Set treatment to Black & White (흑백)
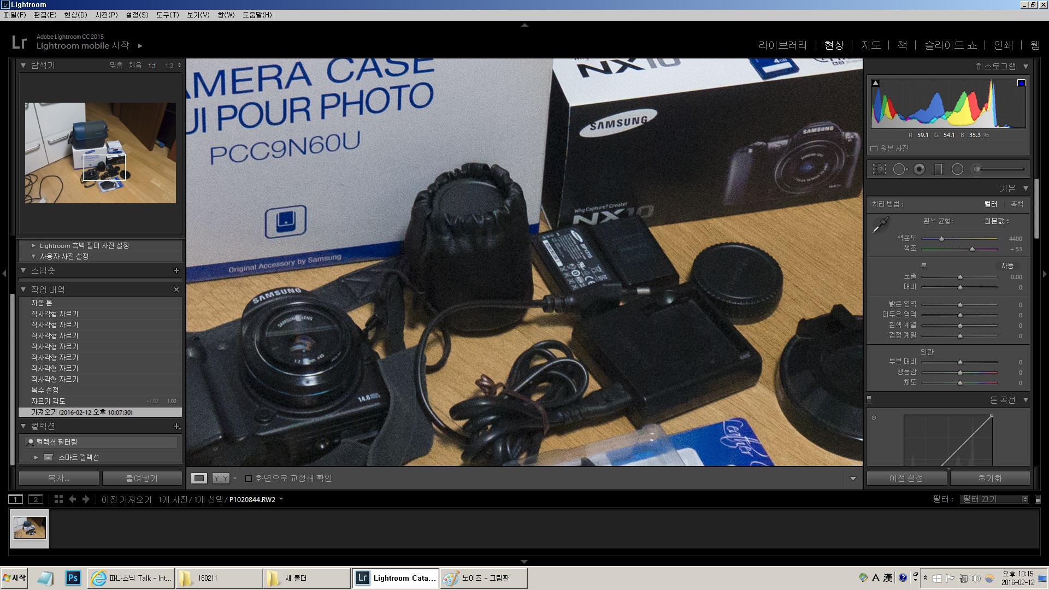 tap(1017, 204)
